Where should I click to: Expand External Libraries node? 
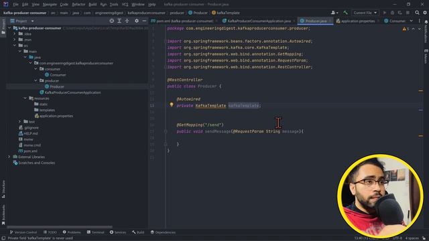point(9,157)
